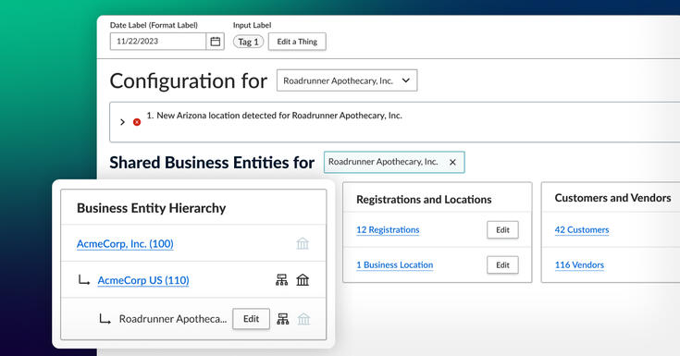680x356 pixels.
Task: Click the bank icon in AcmeCorp, Inc. row
Action: [303, 244]
